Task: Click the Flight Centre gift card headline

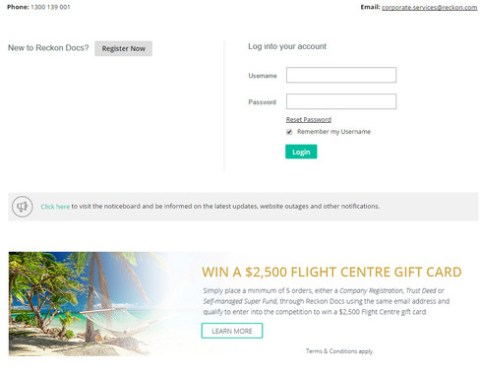Action: tap(331, 272)
